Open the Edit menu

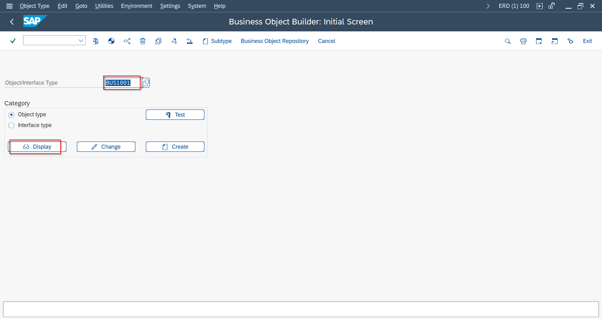(62, 6)
